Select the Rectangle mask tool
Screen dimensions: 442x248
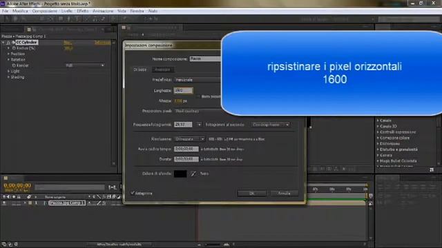(x=61, y=19)
